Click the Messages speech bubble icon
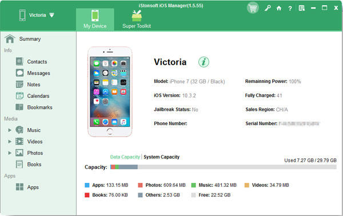 (19, 73)
